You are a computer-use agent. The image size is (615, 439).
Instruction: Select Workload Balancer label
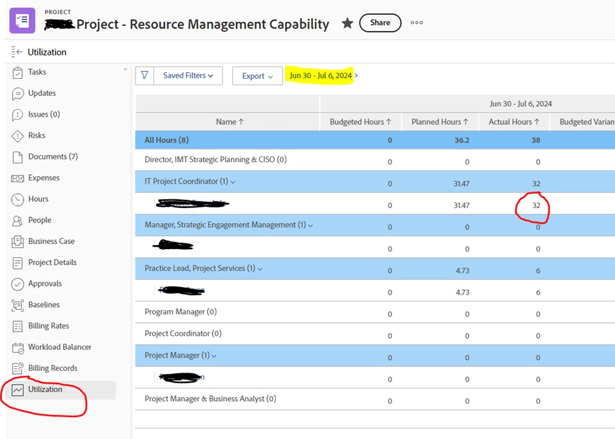tap(60, 347)
